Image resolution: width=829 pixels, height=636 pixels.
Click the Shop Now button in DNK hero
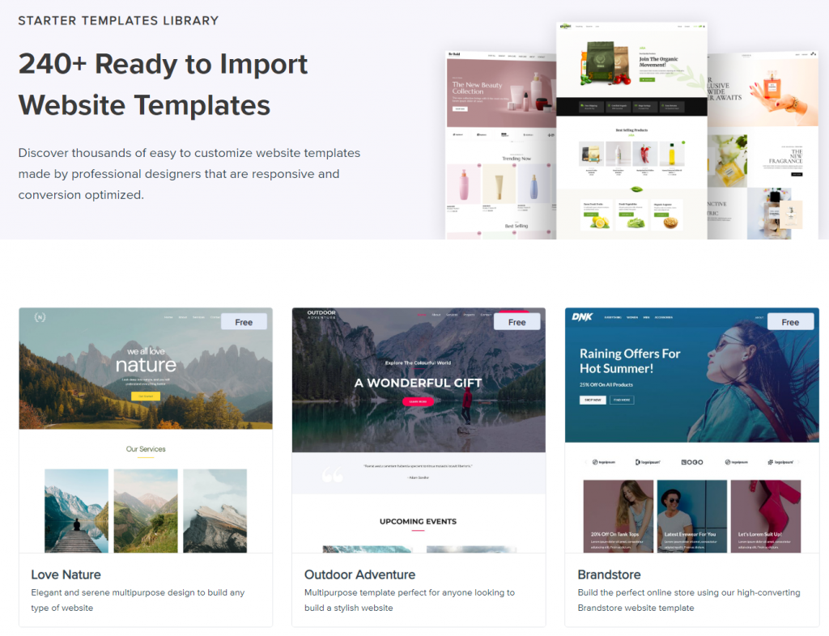[x=593, y=400]
